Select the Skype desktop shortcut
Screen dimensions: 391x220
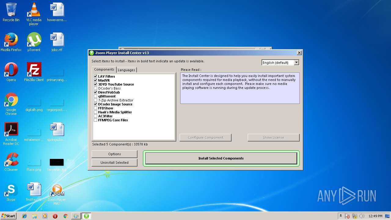(11, 192)
